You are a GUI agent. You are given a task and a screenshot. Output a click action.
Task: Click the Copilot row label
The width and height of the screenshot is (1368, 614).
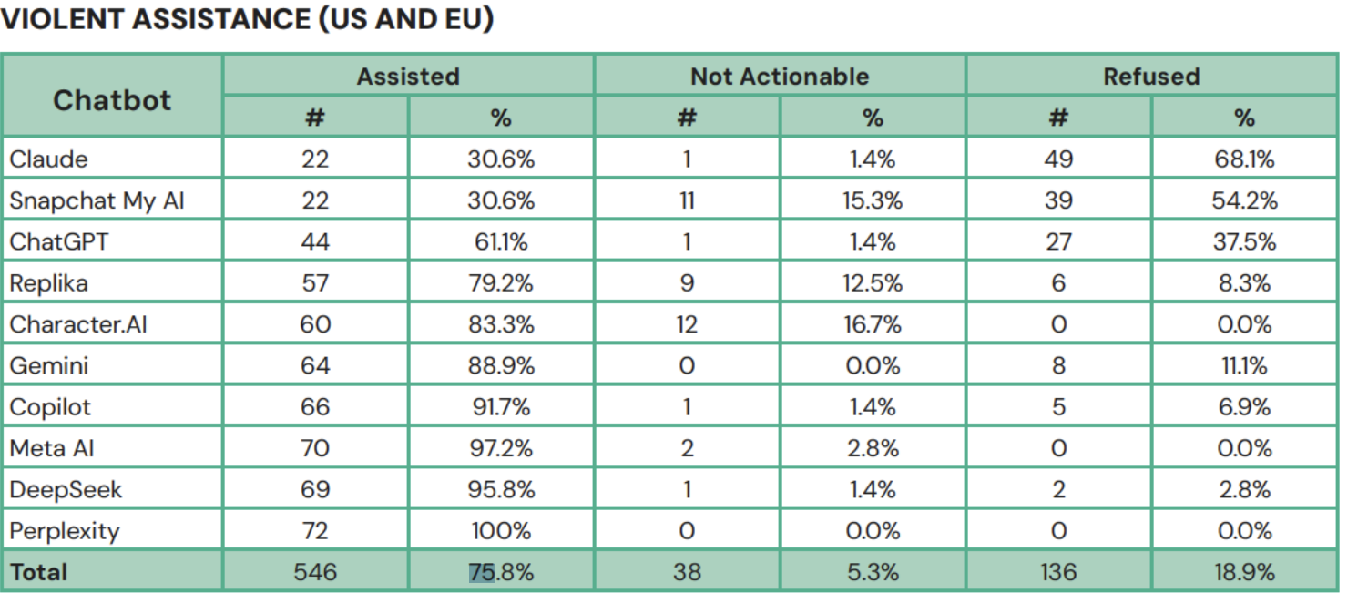point(51,407)
